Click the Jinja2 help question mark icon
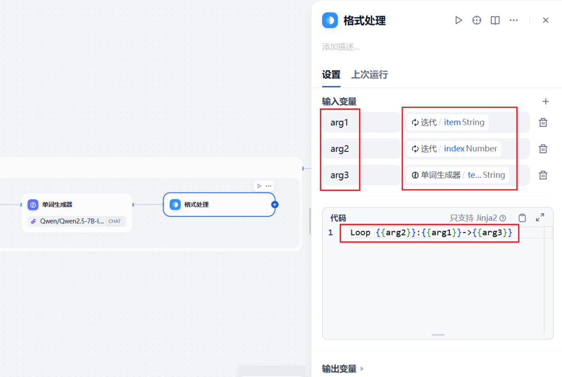Screen dimensions: 562x377 502,217
